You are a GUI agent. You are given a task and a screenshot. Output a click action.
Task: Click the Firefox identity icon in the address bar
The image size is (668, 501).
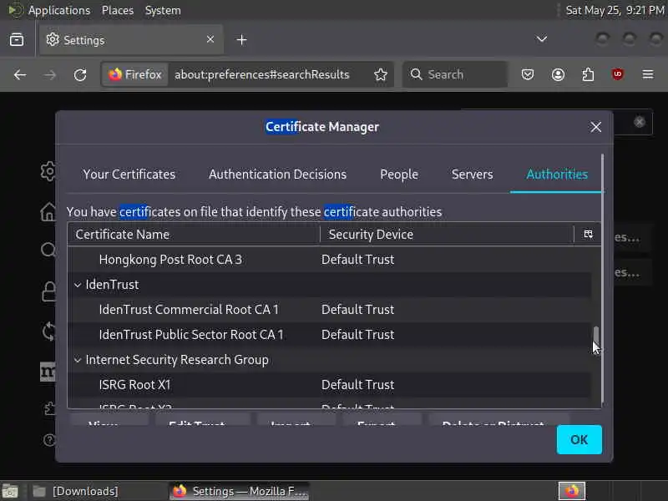(x=134, y=74)
